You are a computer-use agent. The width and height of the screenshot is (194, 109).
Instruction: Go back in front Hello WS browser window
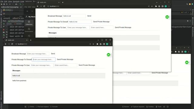click(x=6, y=44)
